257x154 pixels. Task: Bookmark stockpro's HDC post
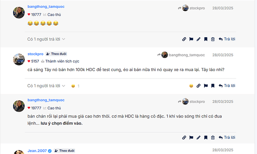213,86
